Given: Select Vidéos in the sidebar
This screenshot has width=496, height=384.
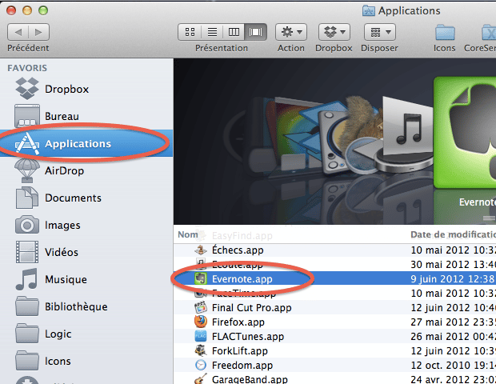Looking at the screenshot, I should pos(86,253).
